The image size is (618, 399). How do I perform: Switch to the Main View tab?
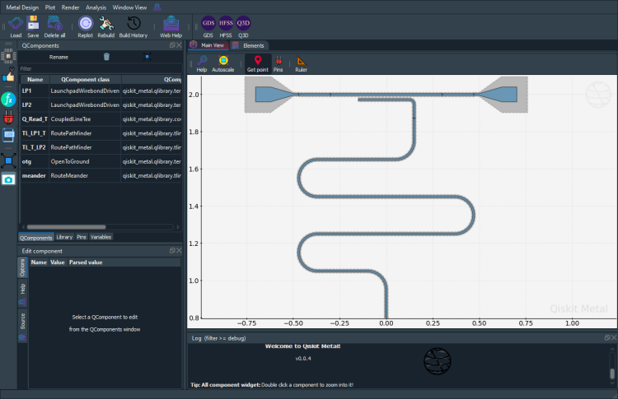click(208, 45)
